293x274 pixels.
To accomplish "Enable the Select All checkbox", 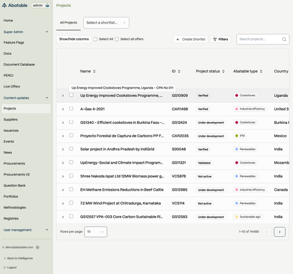I will click(96, 39).
